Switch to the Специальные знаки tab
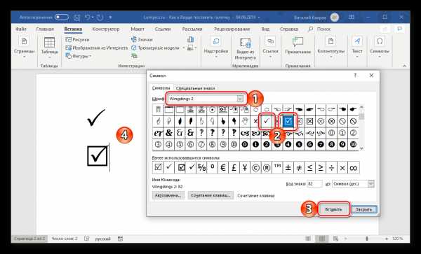This screenshot has height=254, width=421. pos(195,88)
